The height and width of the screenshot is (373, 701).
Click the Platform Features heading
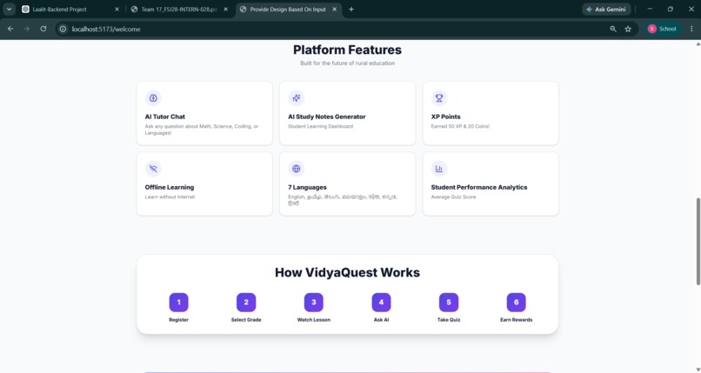pyautogui.click(x=347, y=50)
